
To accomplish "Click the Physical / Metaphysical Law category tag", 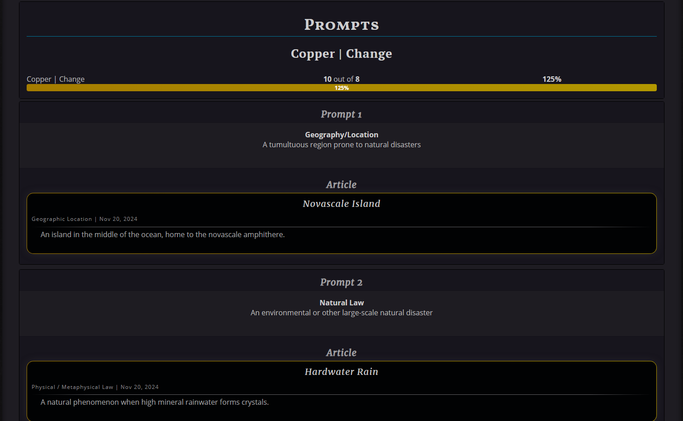I will (x=72, y=387).
